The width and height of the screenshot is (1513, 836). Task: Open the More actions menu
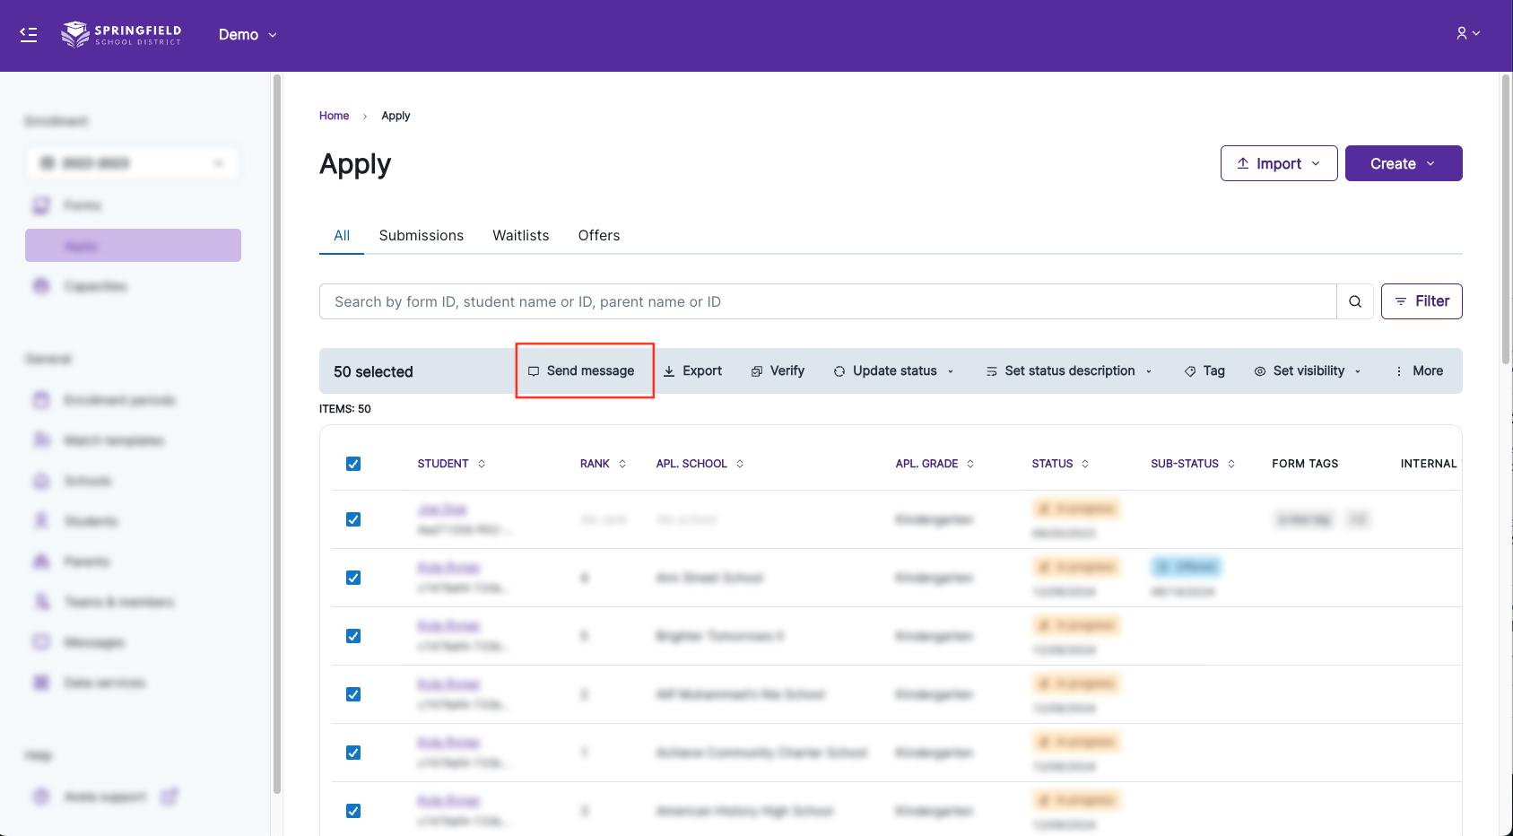[1419, 371]
